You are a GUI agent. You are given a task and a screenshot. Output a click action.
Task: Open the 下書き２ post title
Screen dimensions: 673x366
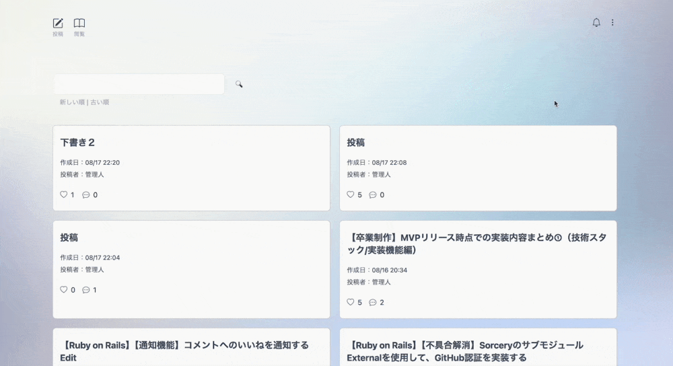click(77, 143)
